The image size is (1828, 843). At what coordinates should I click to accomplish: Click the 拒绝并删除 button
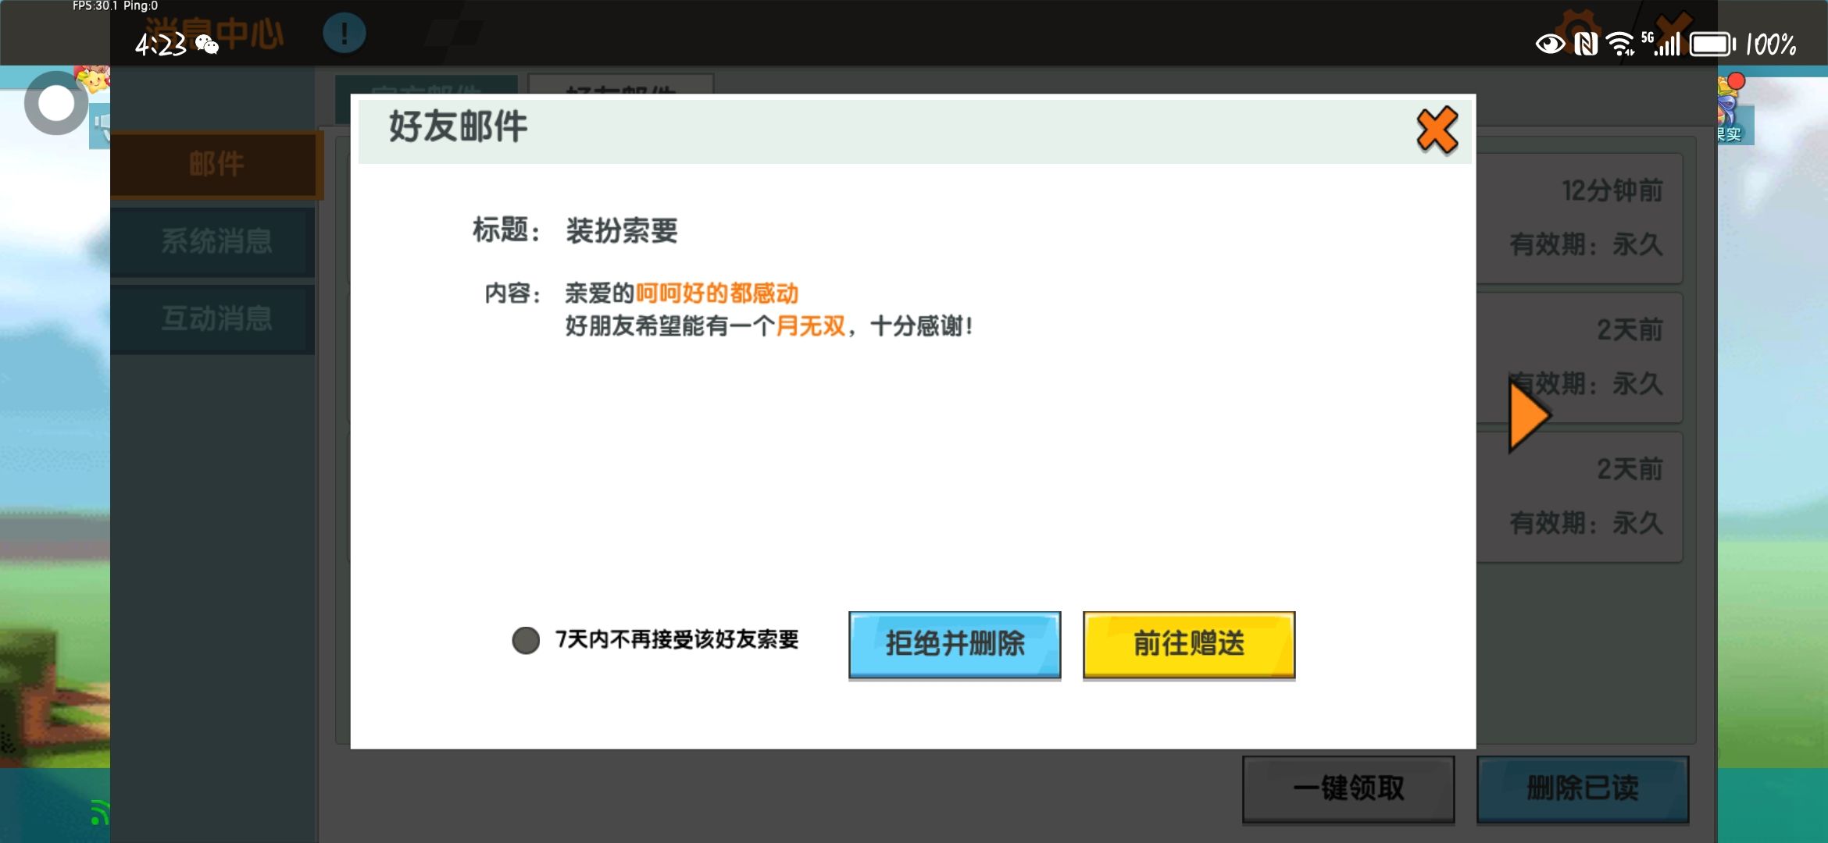[954, 644]
